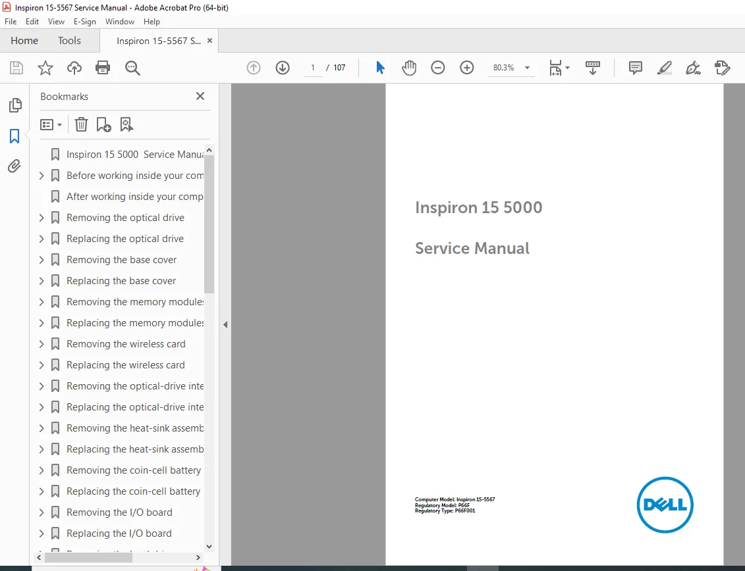This screenshot has height=571, width=745.
Task: Jump to Removing the heat-sink assembly bookmark
Action: click(x=136, y=428)
